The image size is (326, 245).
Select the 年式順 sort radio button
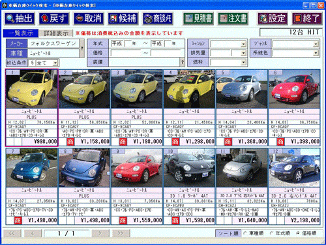[271, 233]
